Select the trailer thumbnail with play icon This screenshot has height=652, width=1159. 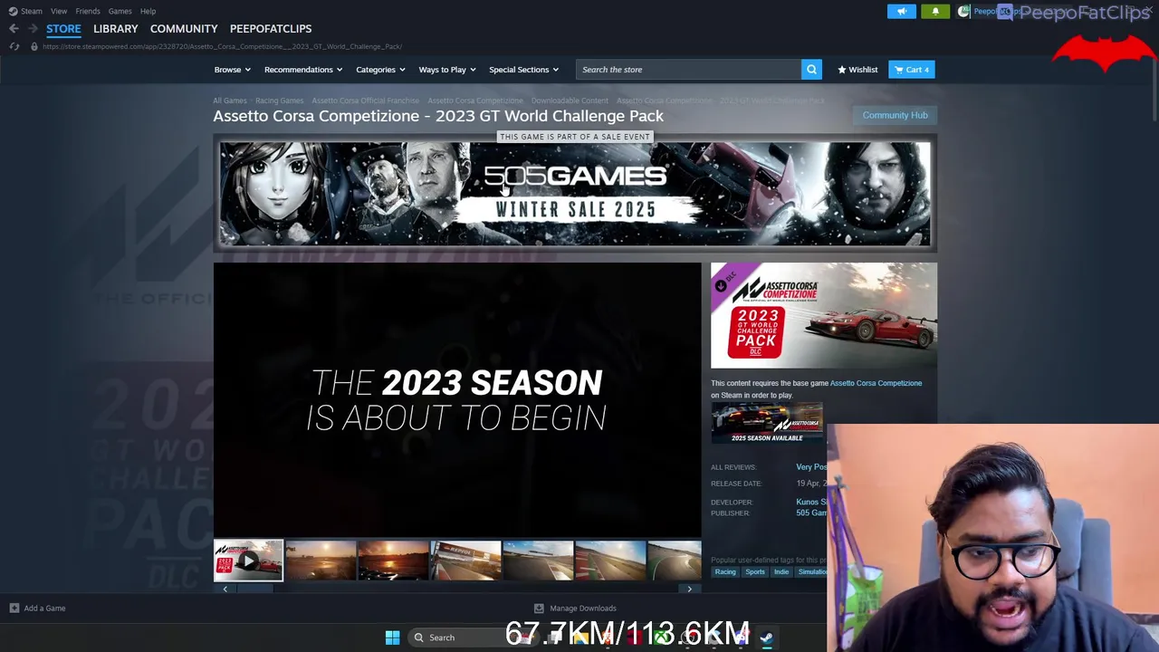point(248,561)
